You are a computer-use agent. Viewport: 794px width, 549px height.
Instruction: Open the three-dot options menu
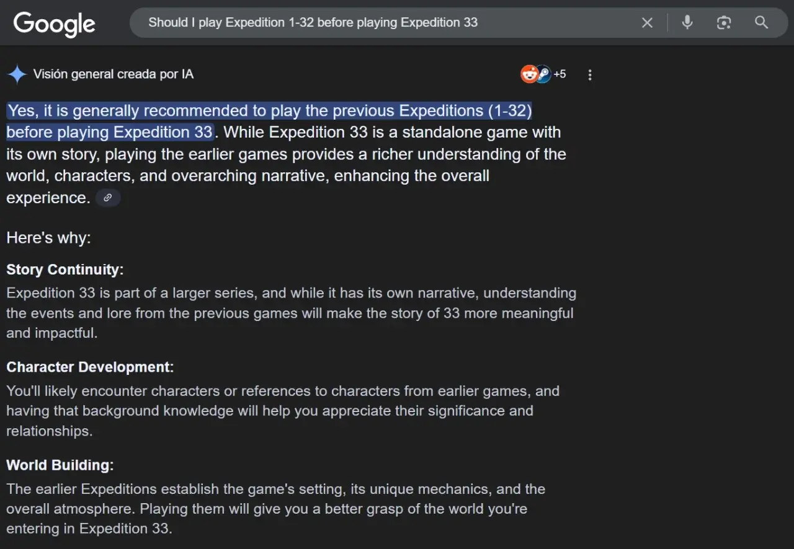pos(590,75)
